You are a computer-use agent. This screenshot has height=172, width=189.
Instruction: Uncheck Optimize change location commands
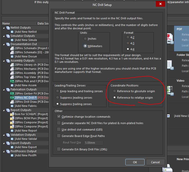pos(59,117)
